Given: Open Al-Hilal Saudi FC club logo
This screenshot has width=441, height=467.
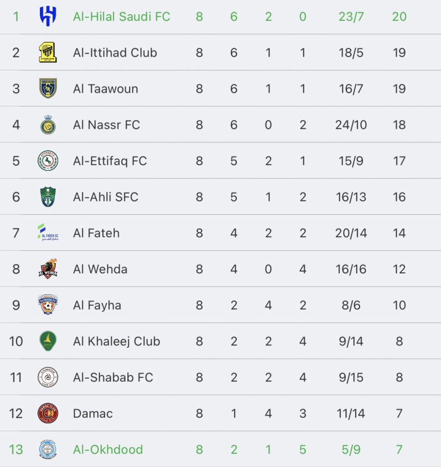Looking at the screenshot, I should (47, 16).
